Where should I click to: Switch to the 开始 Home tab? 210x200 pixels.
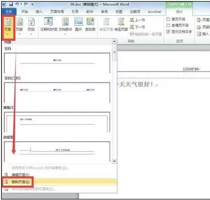[25, 11]
